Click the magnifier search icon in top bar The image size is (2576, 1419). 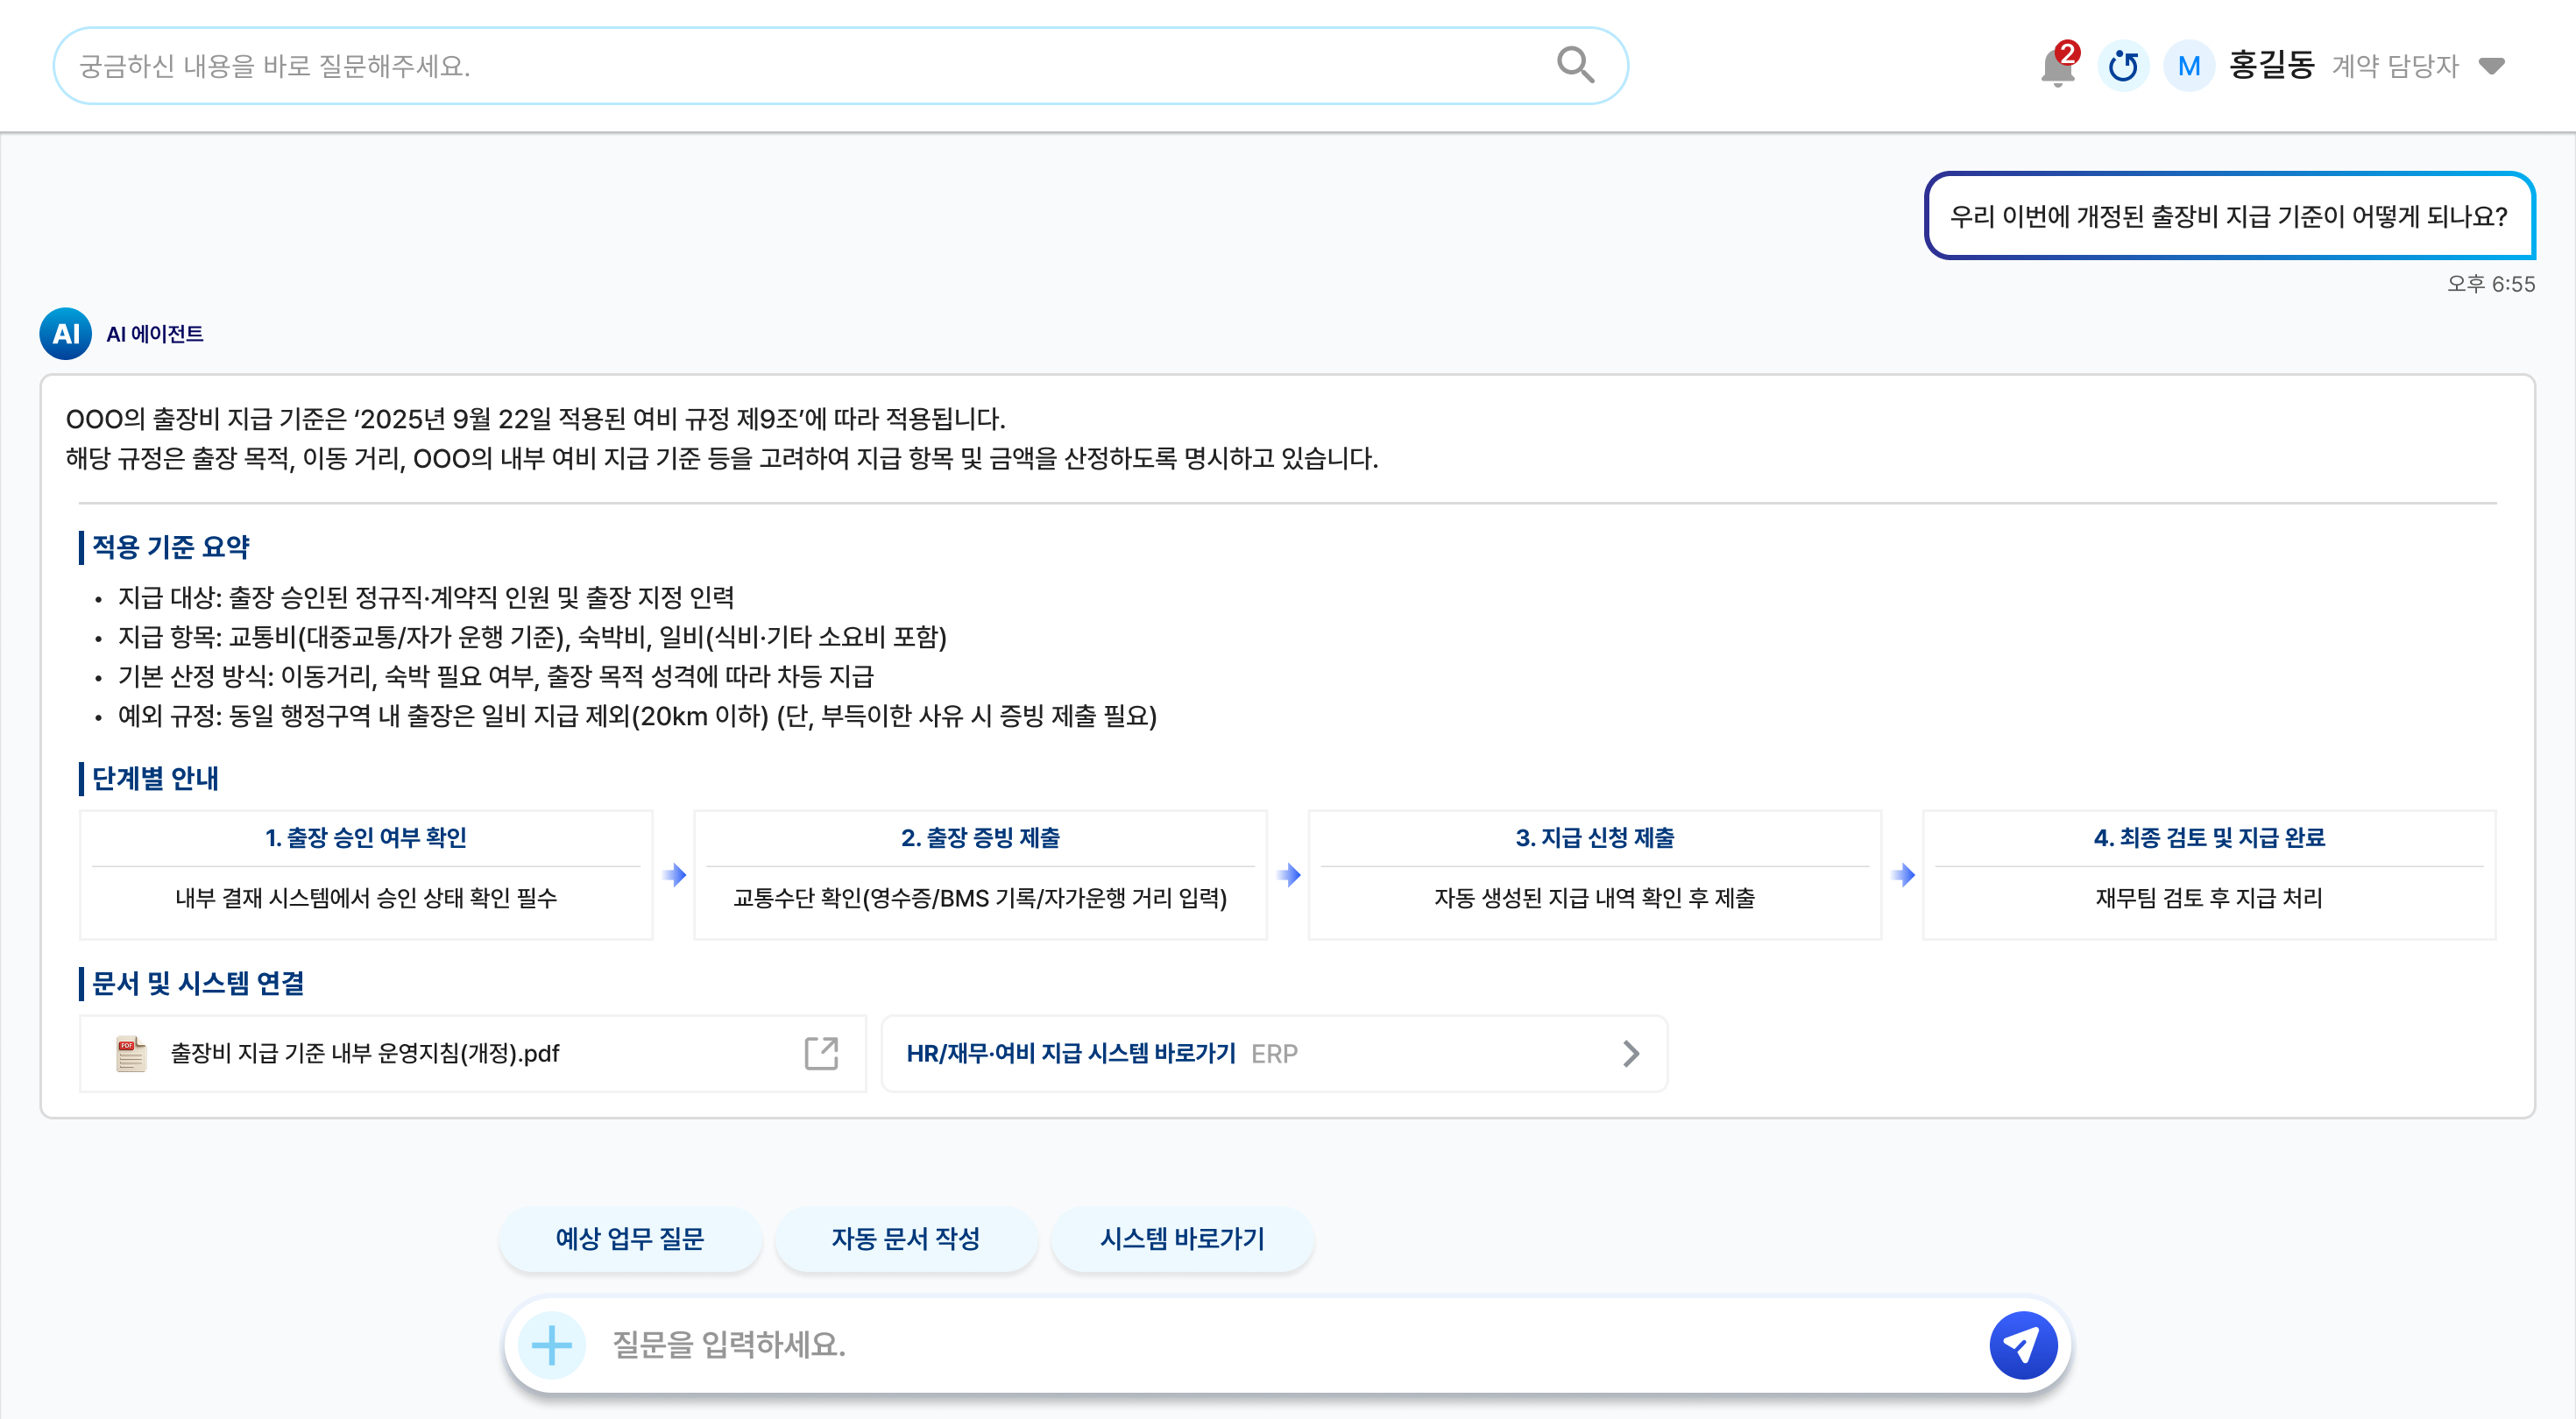click(x=1575, y=65)
